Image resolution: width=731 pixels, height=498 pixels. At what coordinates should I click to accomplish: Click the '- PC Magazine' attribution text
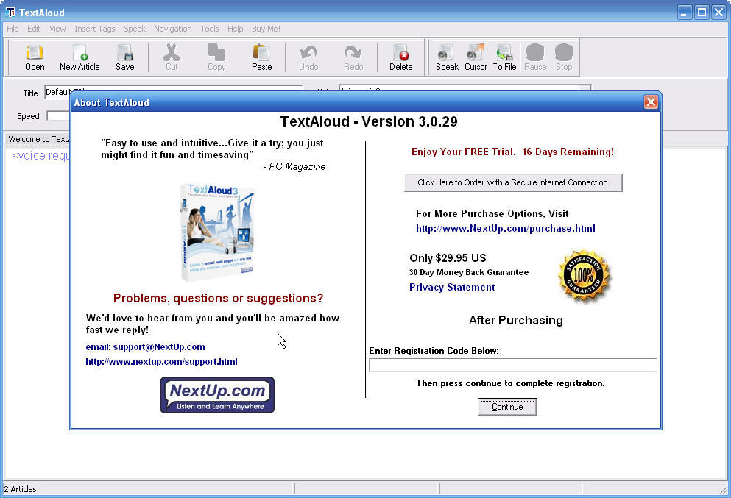(x=294, y=167)
